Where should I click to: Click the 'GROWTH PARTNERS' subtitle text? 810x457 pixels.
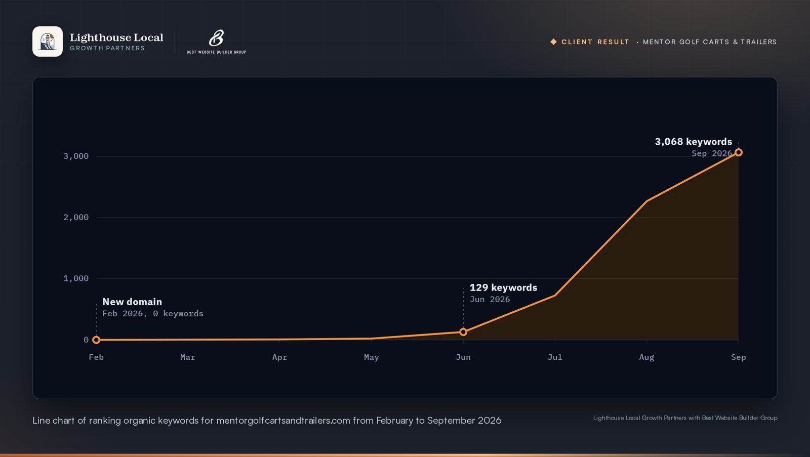pos(107,48)
